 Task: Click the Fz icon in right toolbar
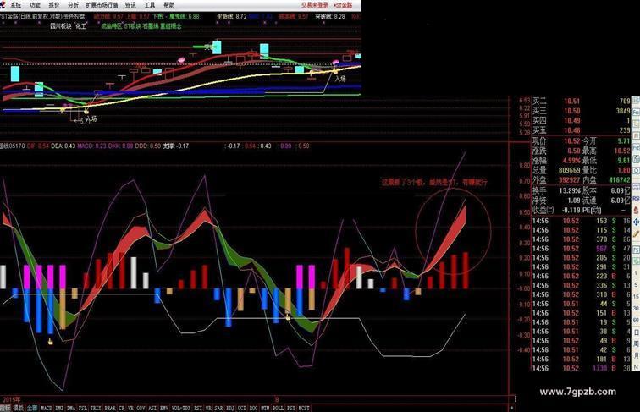pos(636,147)
